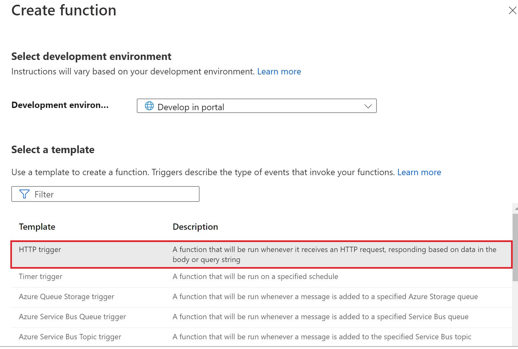Click the Description column header

tap(195, 227)
